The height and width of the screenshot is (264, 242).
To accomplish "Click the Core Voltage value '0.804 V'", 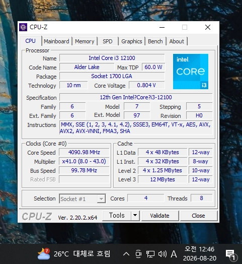I will coord(146,85).
